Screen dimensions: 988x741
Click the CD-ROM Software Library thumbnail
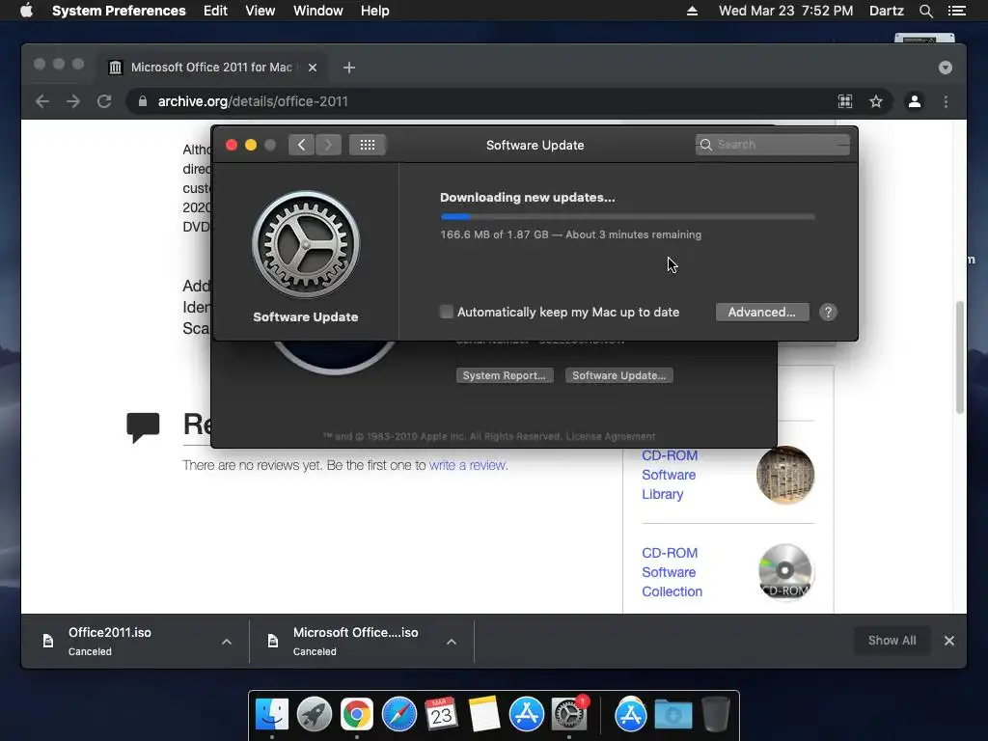tap(785, 475)
